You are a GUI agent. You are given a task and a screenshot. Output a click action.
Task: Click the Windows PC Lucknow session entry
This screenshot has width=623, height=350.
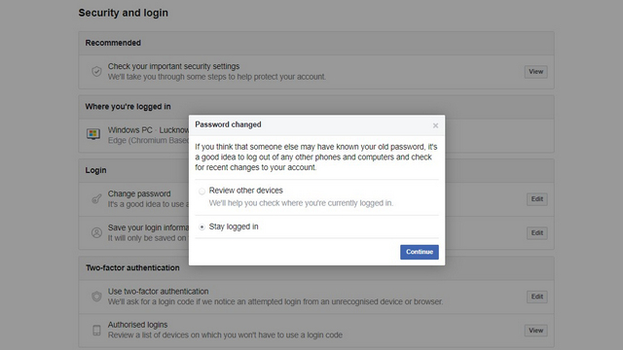[x=148, y=135]
